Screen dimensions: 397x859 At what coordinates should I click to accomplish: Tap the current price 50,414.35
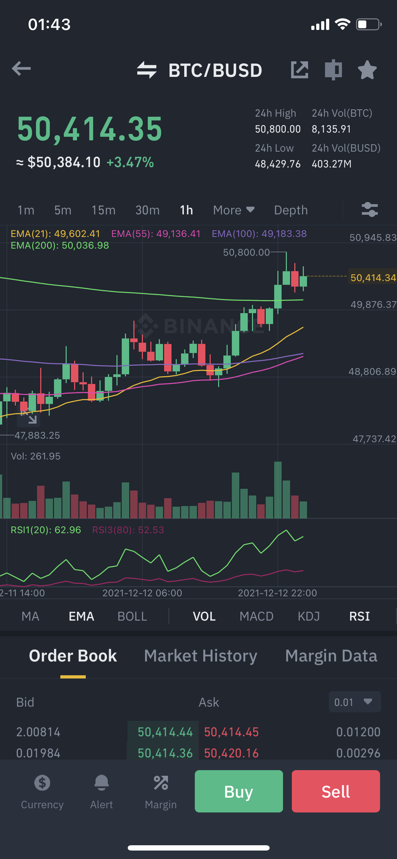[90, 129]
